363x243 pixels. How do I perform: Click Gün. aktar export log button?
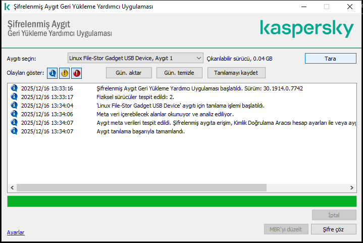pos(129,73)
